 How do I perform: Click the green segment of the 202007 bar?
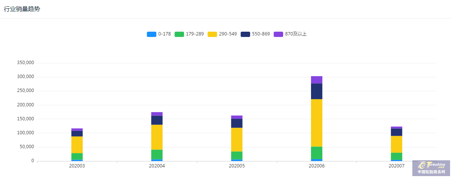[396, 156]
